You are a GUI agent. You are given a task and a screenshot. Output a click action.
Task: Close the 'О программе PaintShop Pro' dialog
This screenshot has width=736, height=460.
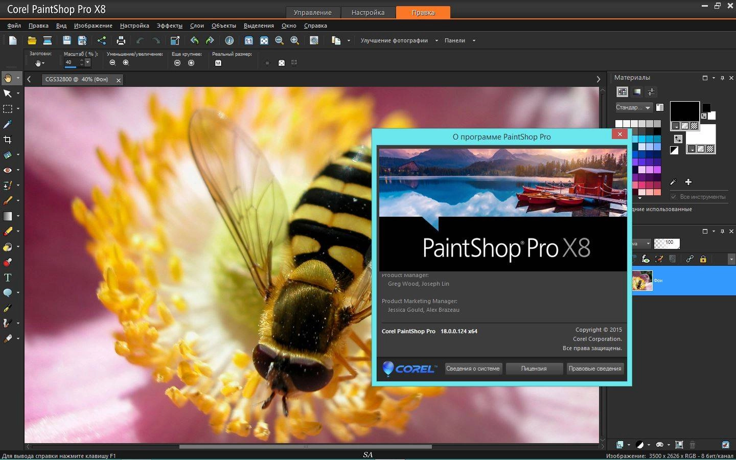(619, 134)
